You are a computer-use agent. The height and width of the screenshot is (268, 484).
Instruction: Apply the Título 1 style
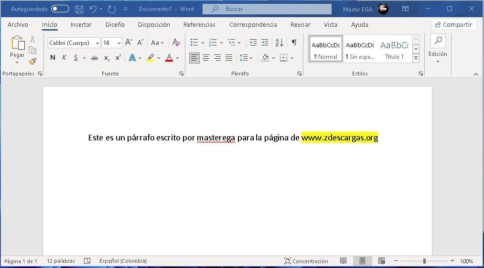click(x=394, y=49)
